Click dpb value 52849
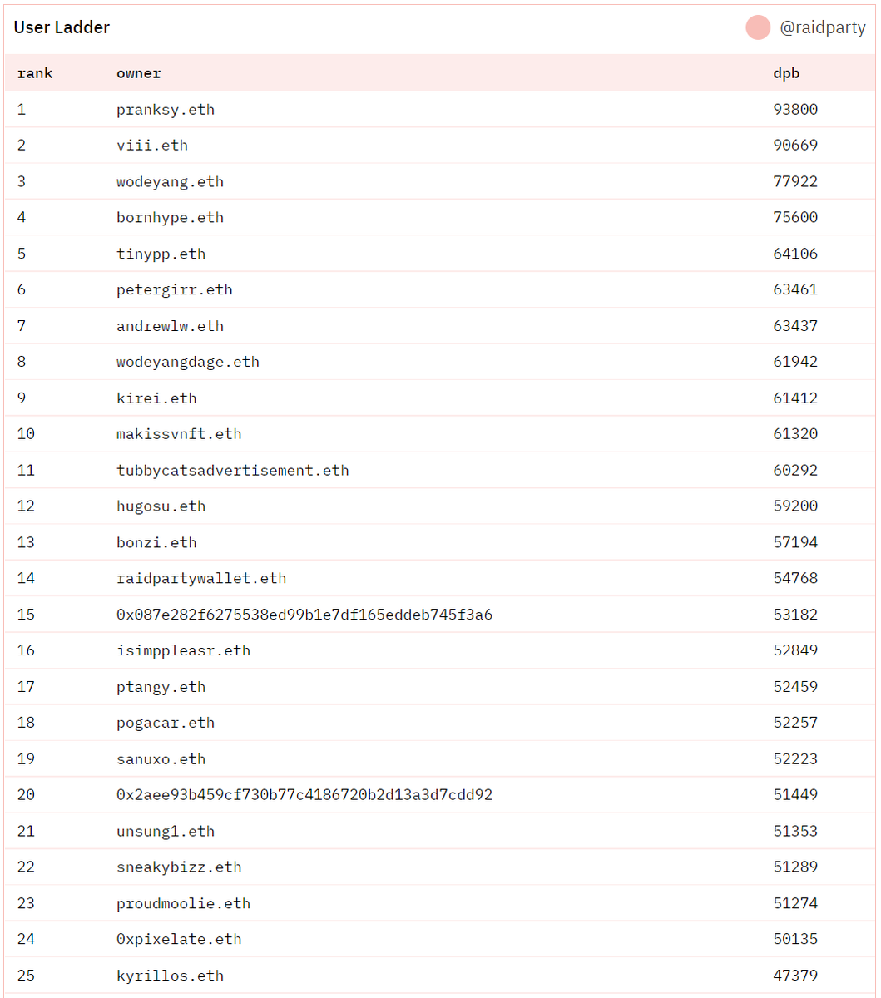The image size is (881, 998). [x=795, y=650]
